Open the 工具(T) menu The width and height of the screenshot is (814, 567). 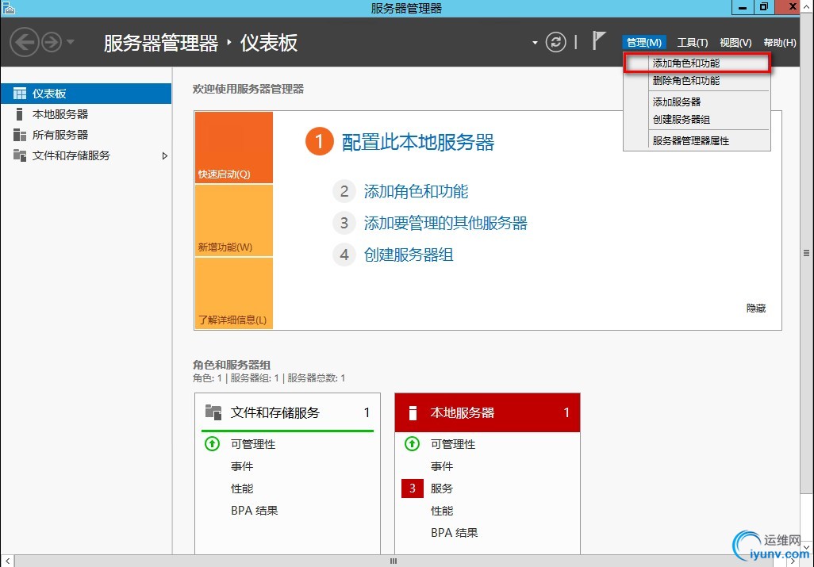pyautogui.click(x=692, y=43)
